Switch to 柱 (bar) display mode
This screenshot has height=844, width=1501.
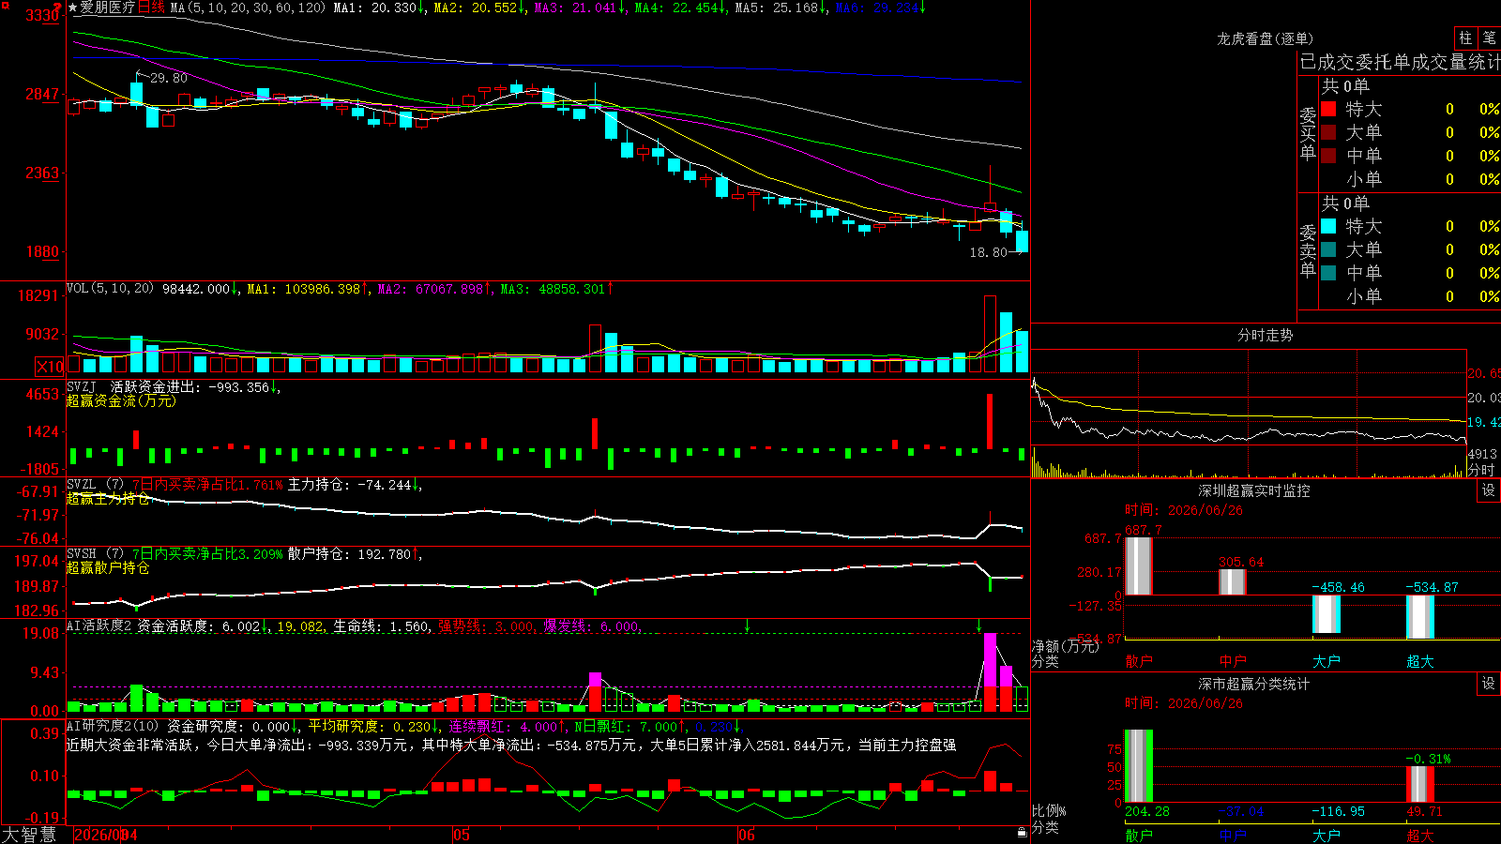click(x=1465, y=38)
